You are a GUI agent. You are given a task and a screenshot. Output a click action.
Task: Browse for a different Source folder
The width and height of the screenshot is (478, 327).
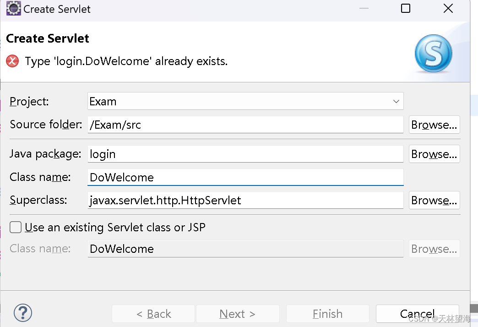click(x=434, y=124)
